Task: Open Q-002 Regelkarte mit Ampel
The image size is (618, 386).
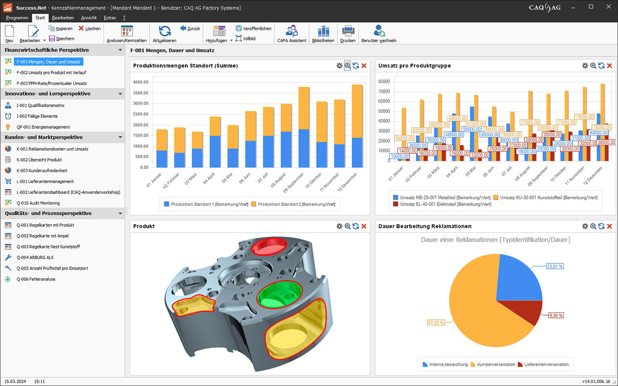Action: [42, 236]
